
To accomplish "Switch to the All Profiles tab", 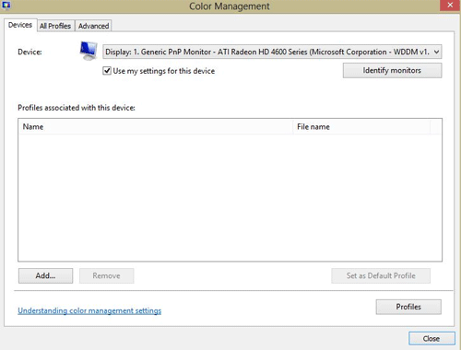I will [55, 26].
